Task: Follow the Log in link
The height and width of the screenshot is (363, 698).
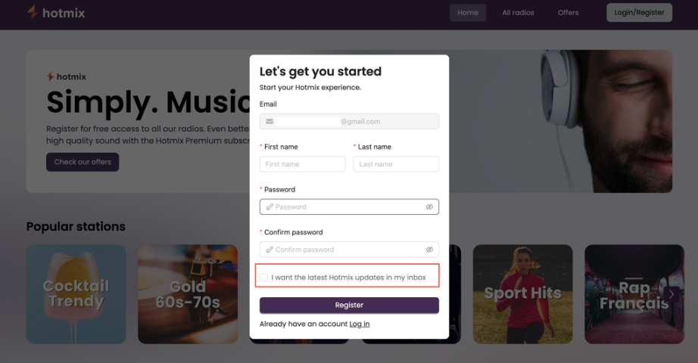Action: click(360, 324)
